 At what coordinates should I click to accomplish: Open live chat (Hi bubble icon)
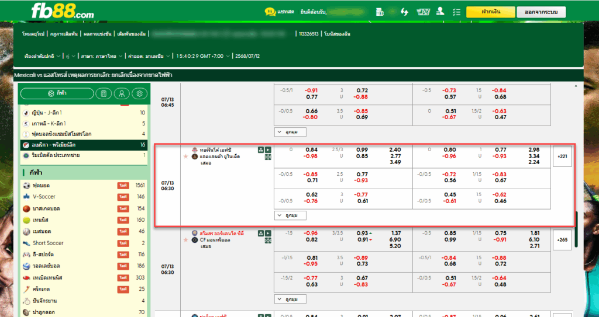tap(270, 12)
